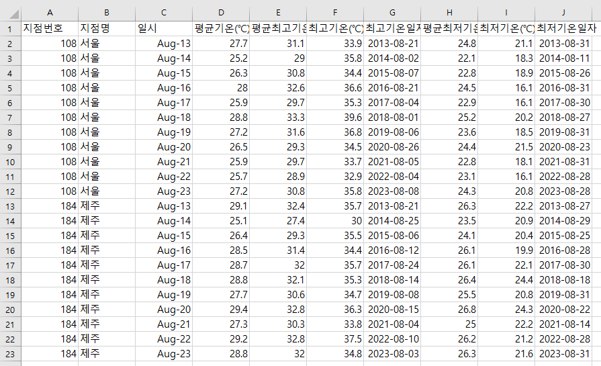Select the 2023-08-08 date cell
Image resolution: width=601 pixels, height=366 pixels.
click(392, 191)
